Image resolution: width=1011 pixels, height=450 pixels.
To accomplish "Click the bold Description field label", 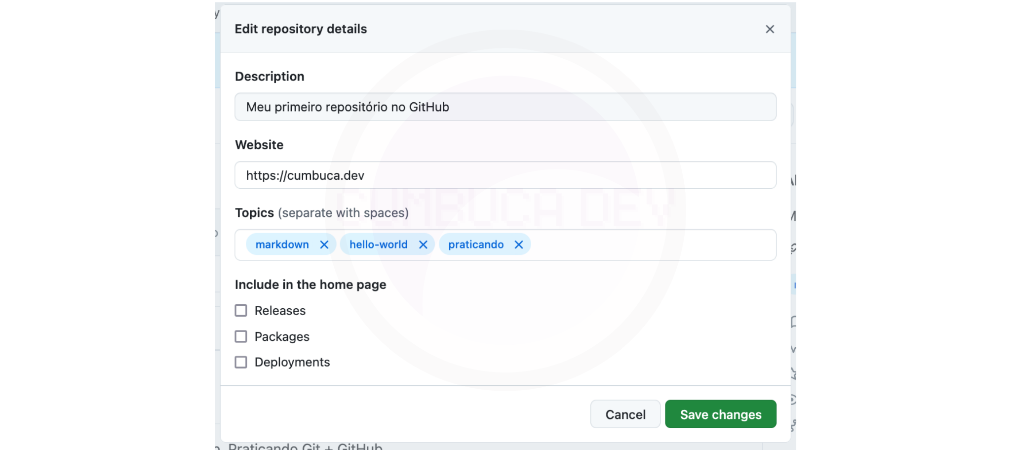I will coord(270,77).
